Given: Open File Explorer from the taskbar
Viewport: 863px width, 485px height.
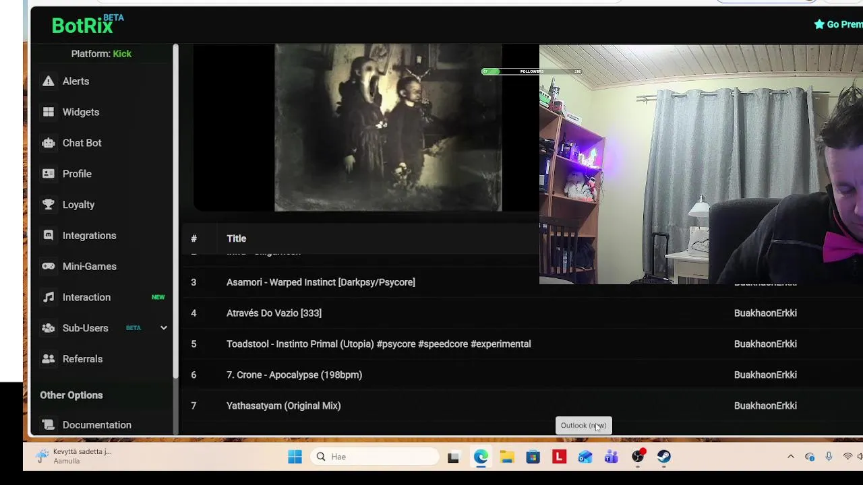Looking at the screenshot, I should [x=507, y=457].
